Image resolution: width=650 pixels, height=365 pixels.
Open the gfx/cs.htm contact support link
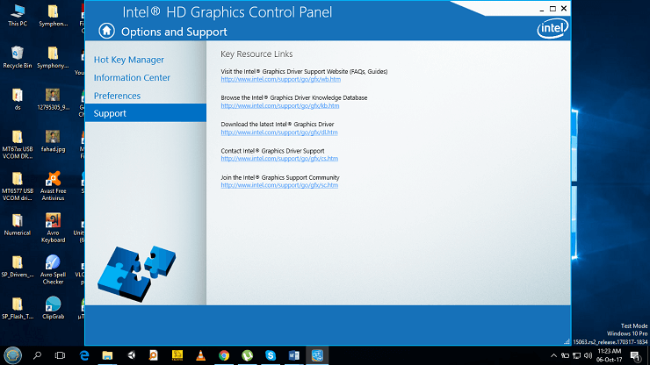(279, 159)
